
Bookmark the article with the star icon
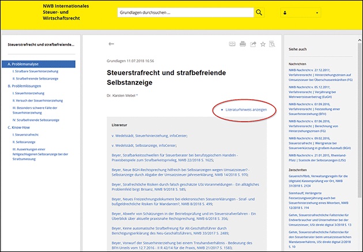click(263, 44)
